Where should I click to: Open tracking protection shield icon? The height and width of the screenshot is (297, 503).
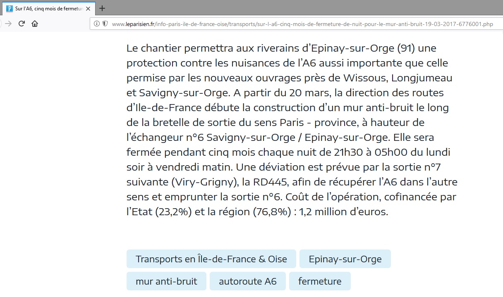[x=105, y=24]
